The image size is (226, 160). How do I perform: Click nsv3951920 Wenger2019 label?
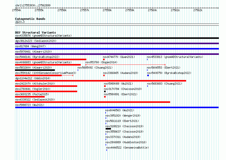[x=123, y=116]
